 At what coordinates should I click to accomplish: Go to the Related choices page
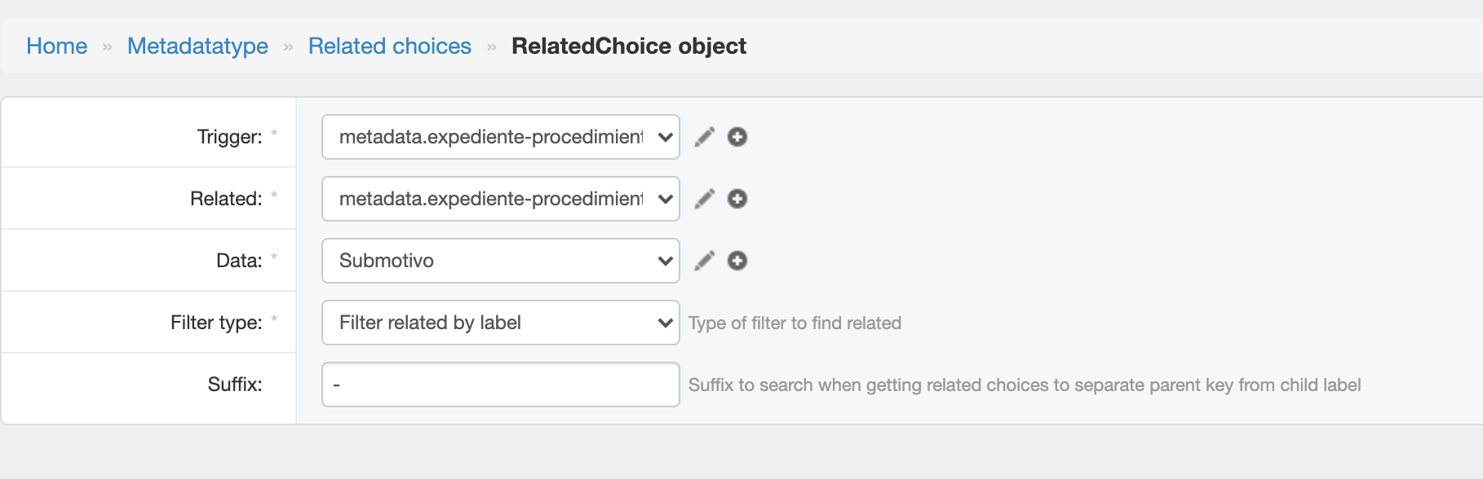coord(389,46)
